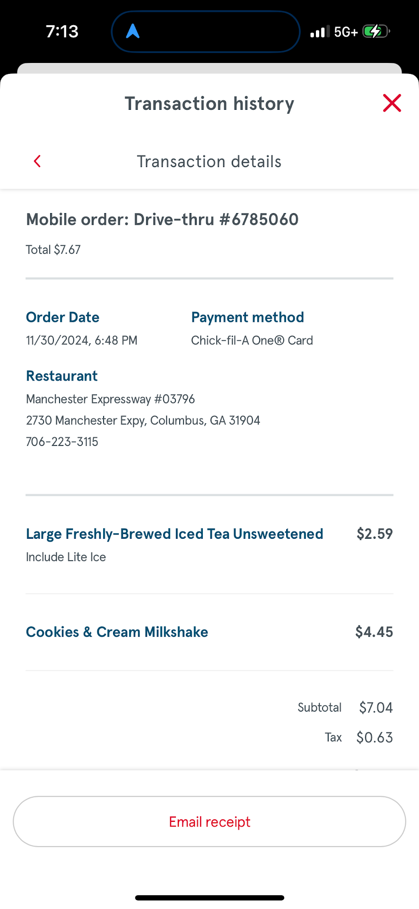Go back with the red chevron
Screen dimensions: 419x909
[x=37, y=161]
